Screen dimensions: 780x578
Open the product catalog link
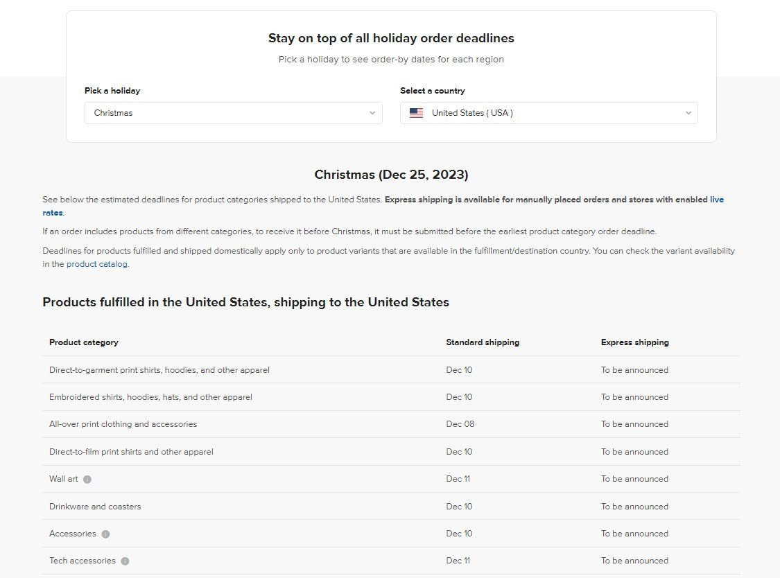tap(96, 264)
